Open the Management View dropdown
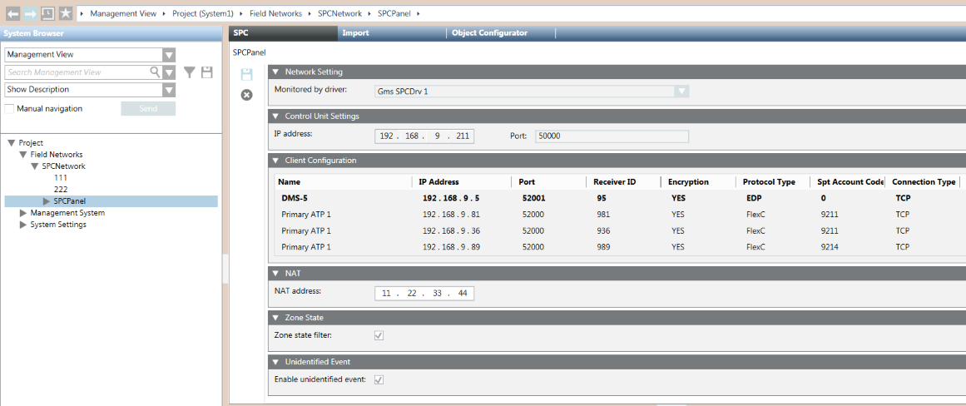 (169, 55)
